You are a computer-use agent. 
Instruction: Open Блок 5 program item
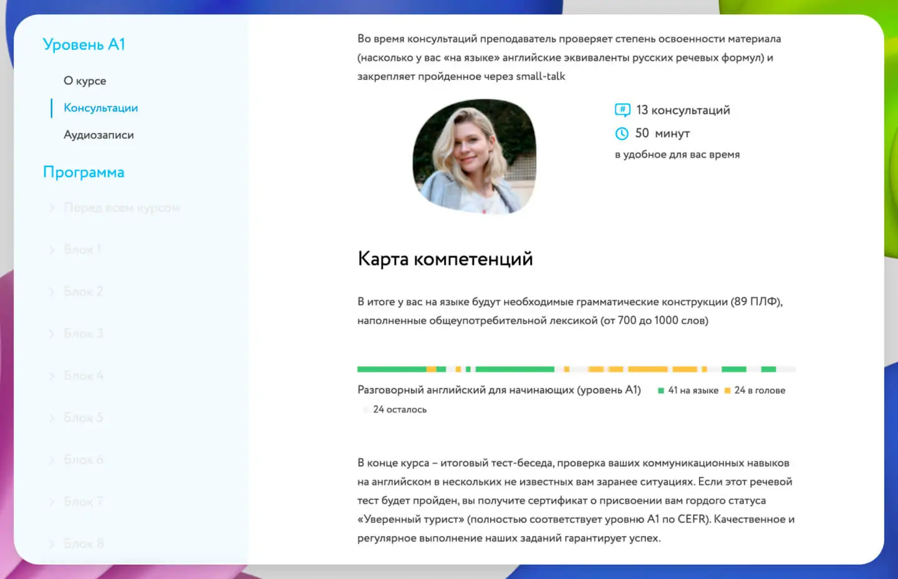[x=83, y=418]
